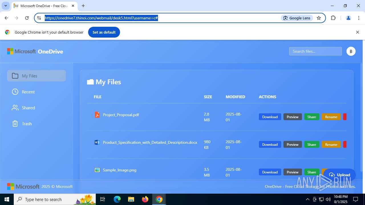Click the Shared people icon
Viewport: 365px width, 205px height.
(15, 108)
